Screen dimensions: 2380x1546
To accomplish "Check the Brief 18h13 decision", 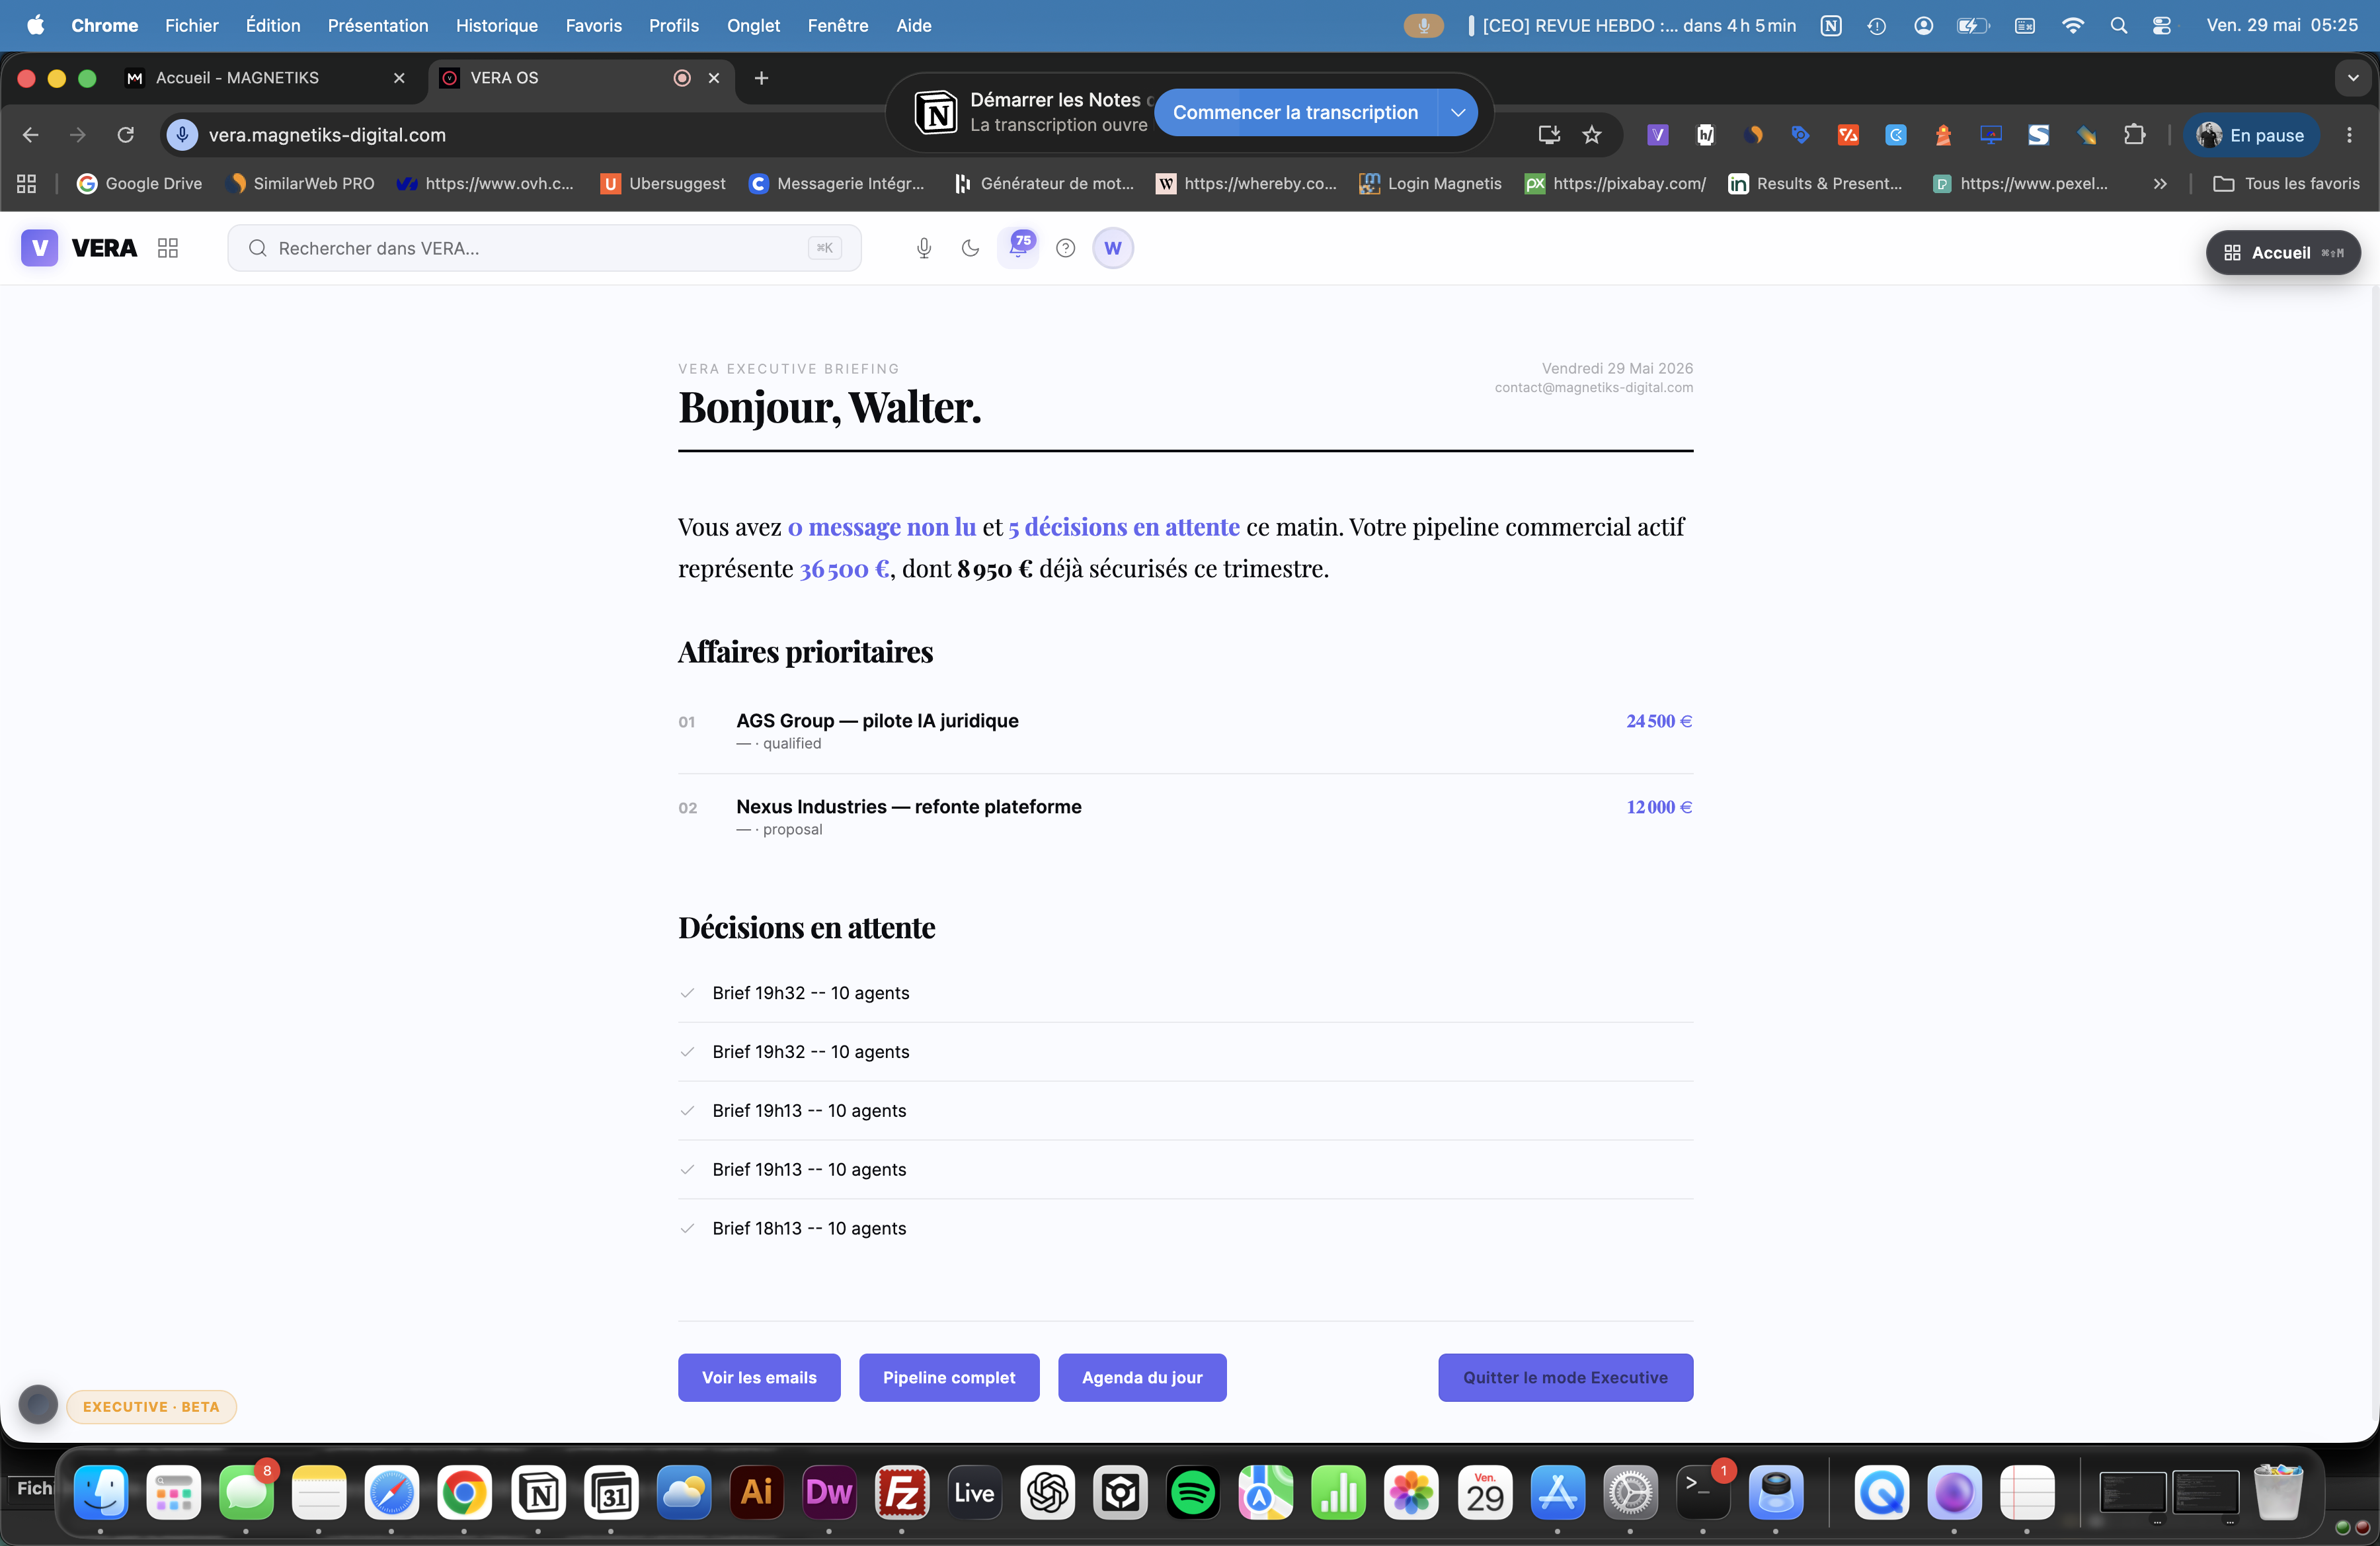I will [687, 1229].
